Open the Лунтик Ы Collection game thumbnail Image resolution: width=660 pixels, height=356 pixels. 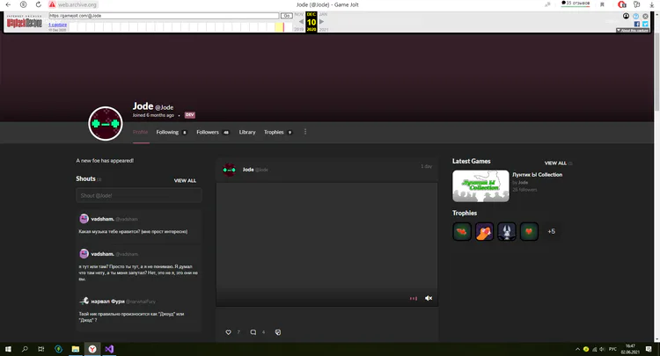(480, 185)
